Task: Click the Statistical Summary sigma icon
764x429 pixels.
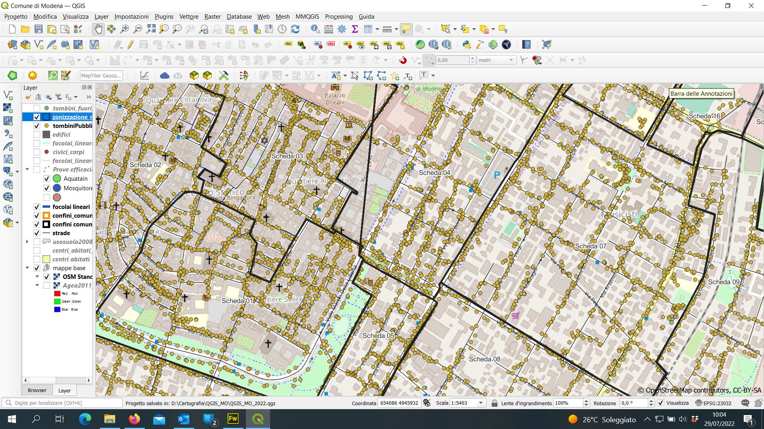Action: pos(355,29)
